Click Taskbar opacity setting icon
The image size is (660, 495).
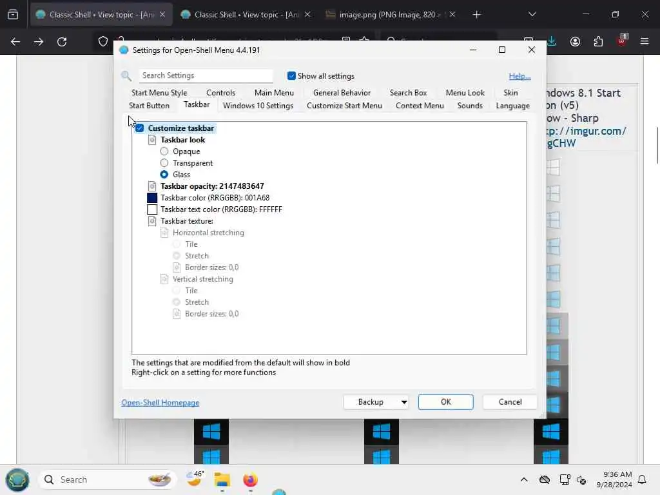click(x=152, y=186)
